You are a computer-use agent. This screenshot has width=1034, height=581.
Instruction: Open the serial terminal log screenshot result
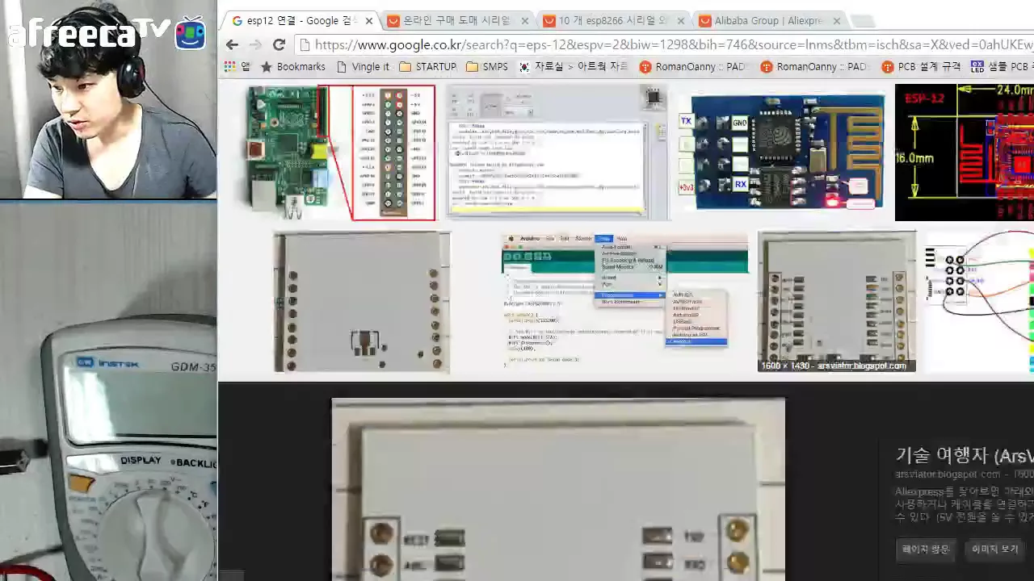[557, 153]
